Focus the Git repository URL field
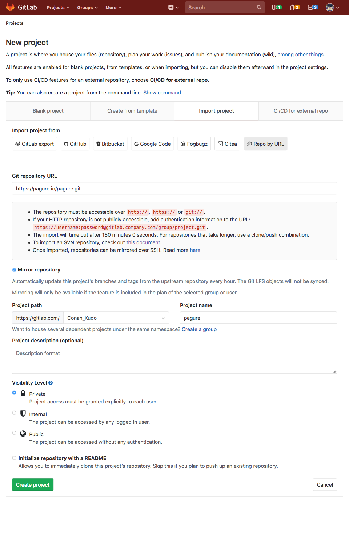The height and width of the screenshot is (539, 349). (x=174, y=188)
